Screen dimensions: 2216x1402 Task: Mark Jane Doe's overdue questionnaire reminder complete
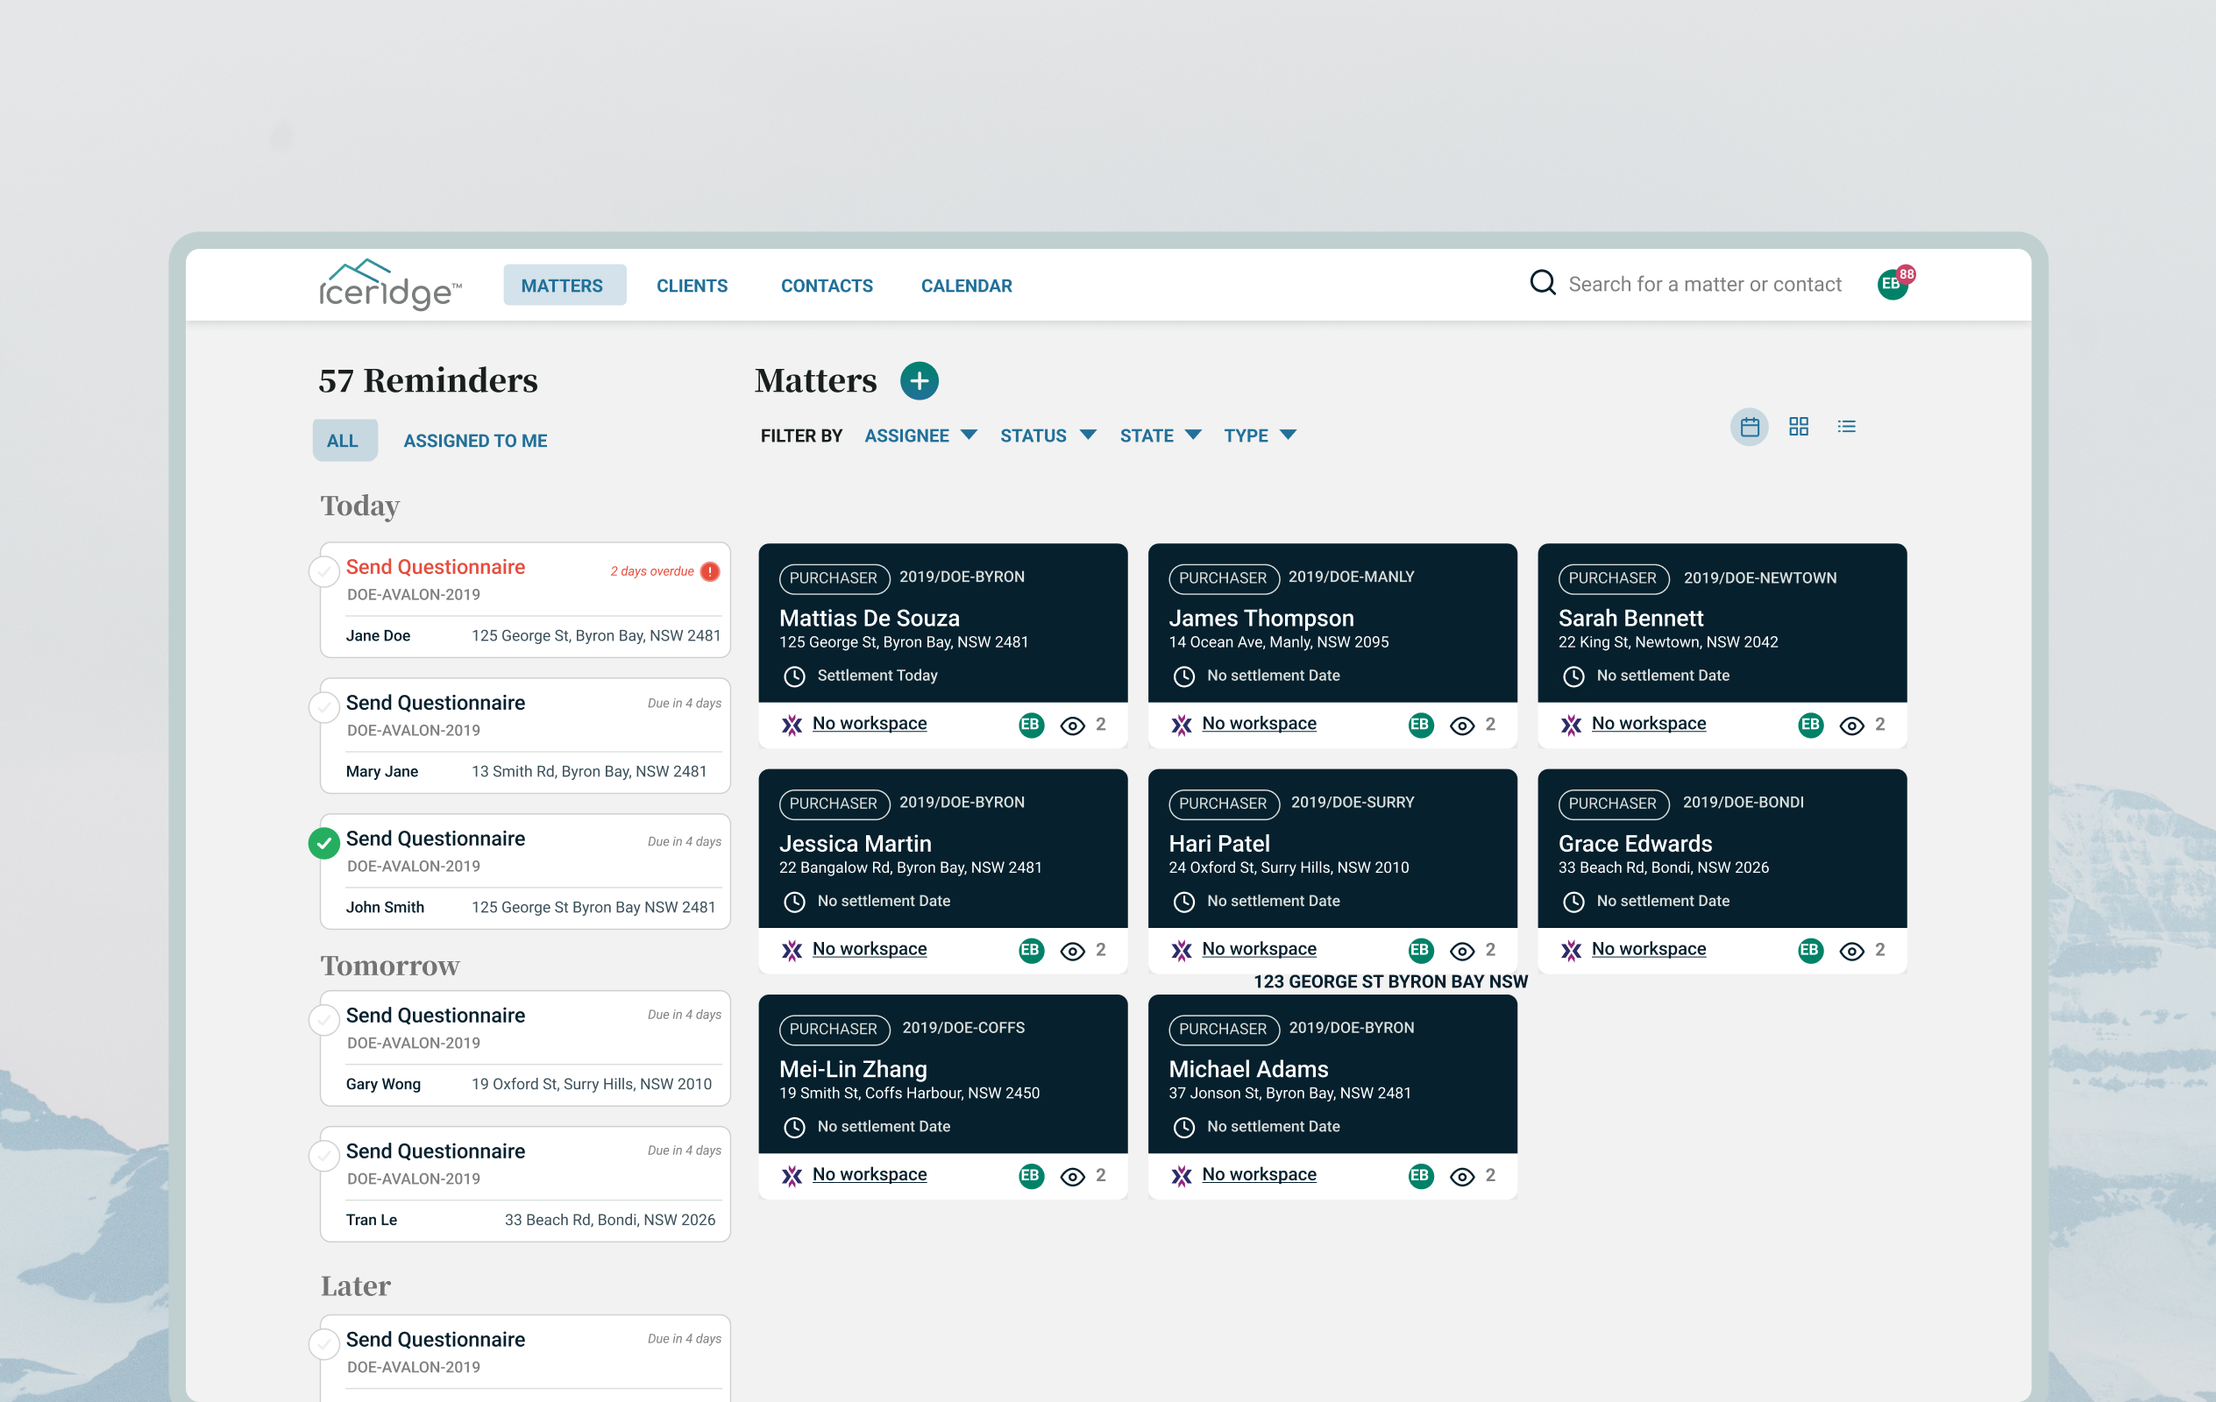coord(324,571)
